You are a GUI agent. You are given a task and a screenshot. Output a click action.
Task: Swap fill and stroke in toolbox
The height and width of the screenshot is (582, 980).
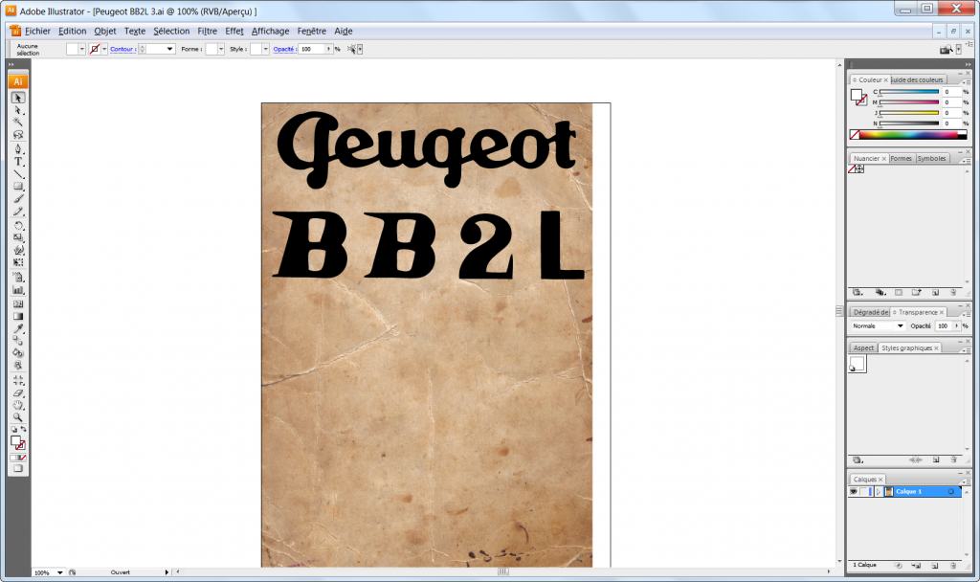tap(24, 430)
